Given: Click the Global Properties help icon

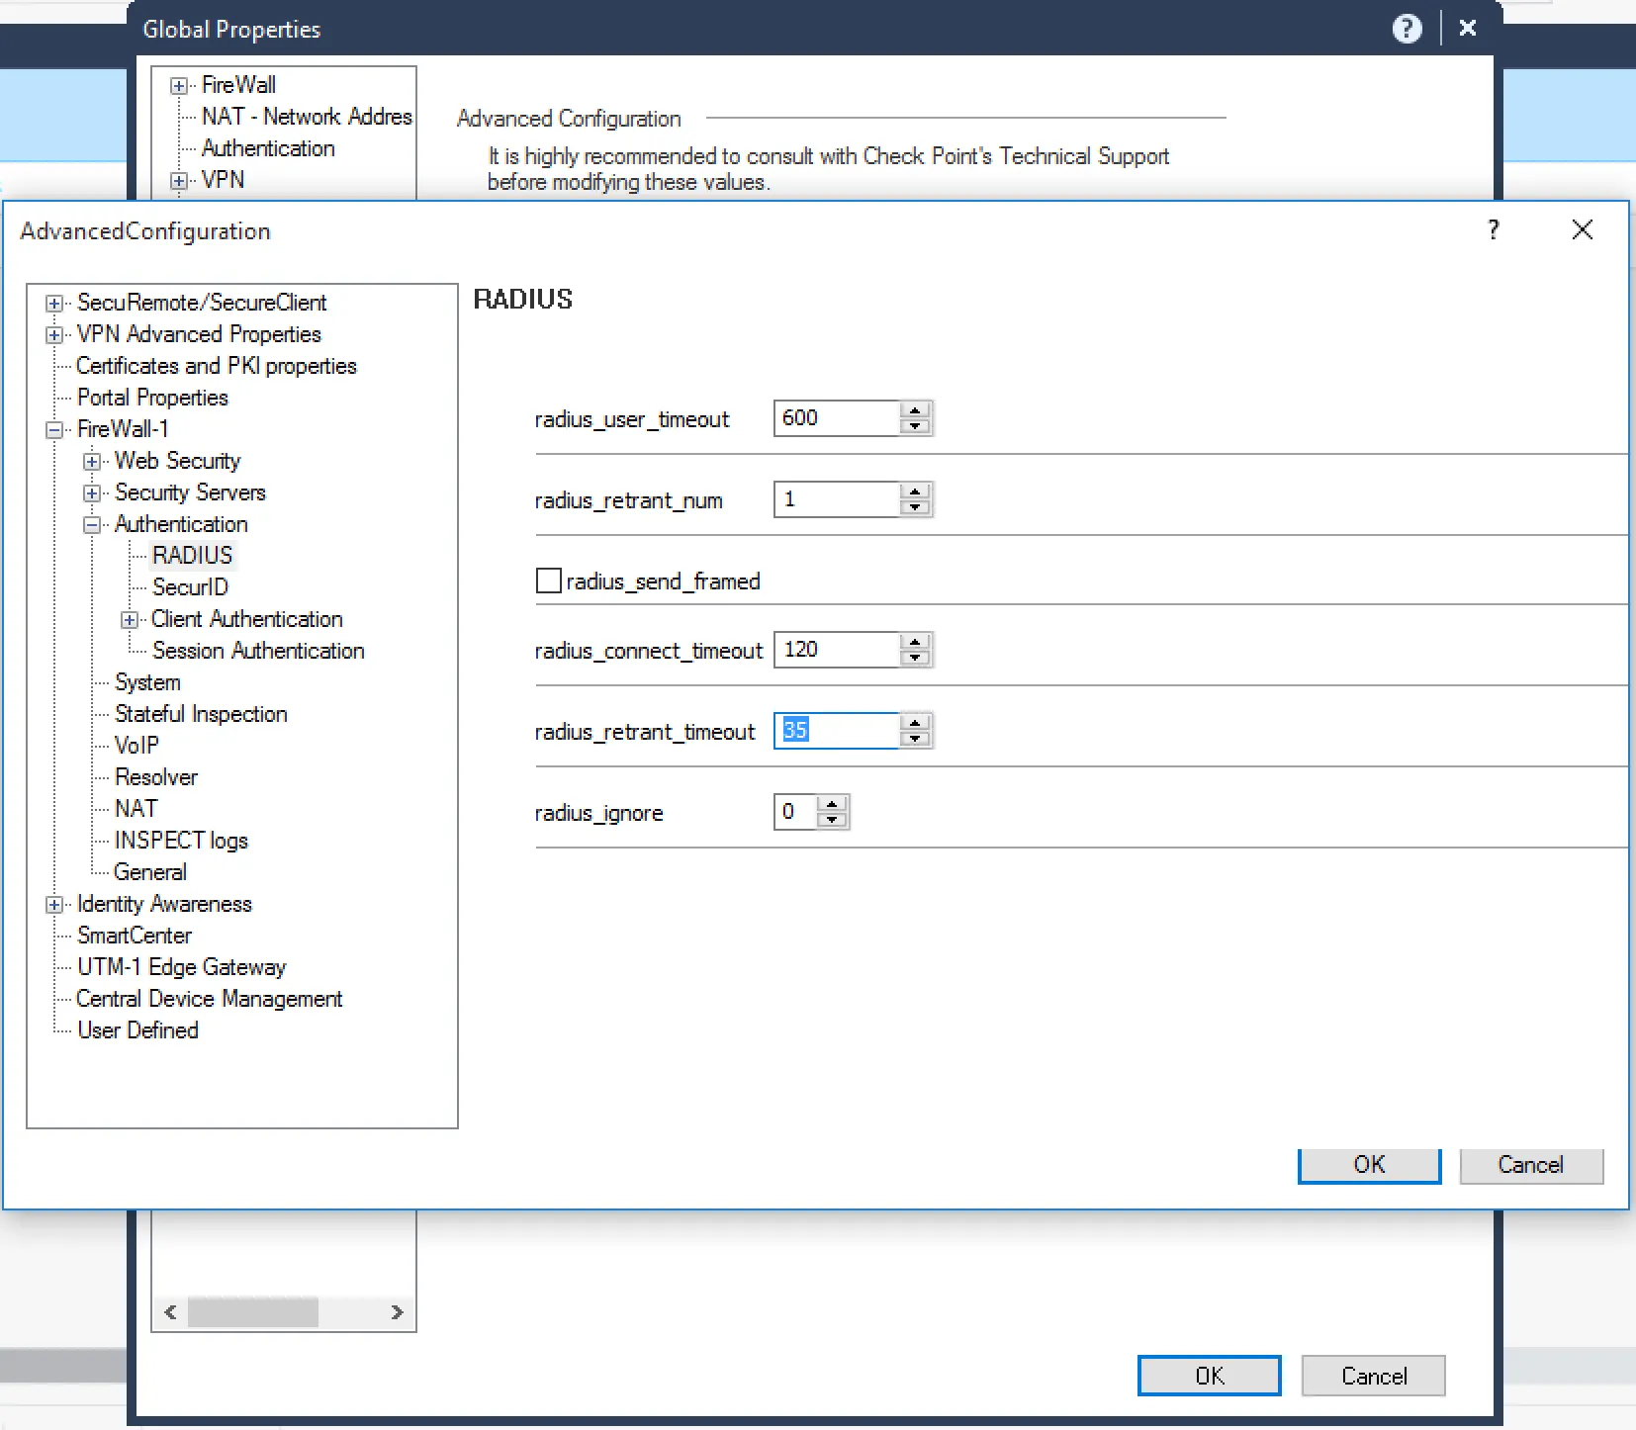Looking at the screenshot, I should click(1406, 28).
